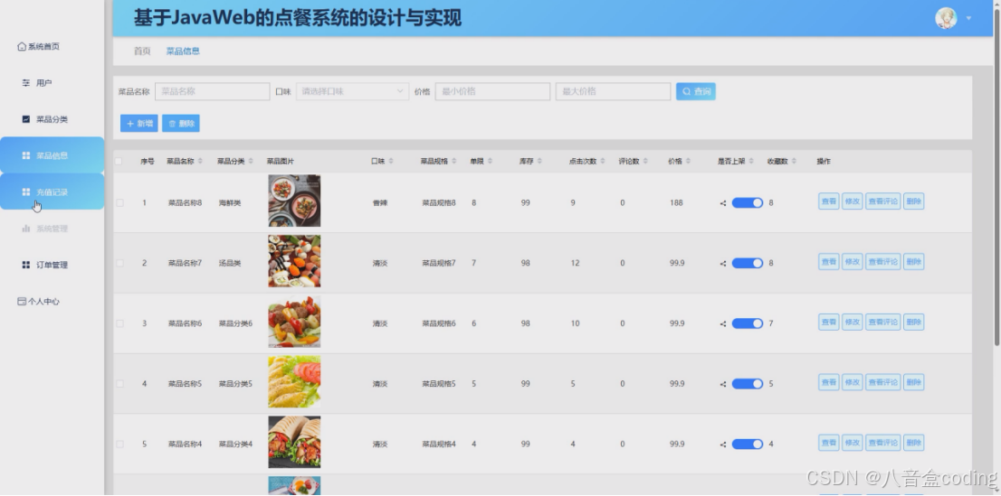Sort by 收藏数 column arrows
This screenshot has width=1001, height=496.
click(794, 162)
